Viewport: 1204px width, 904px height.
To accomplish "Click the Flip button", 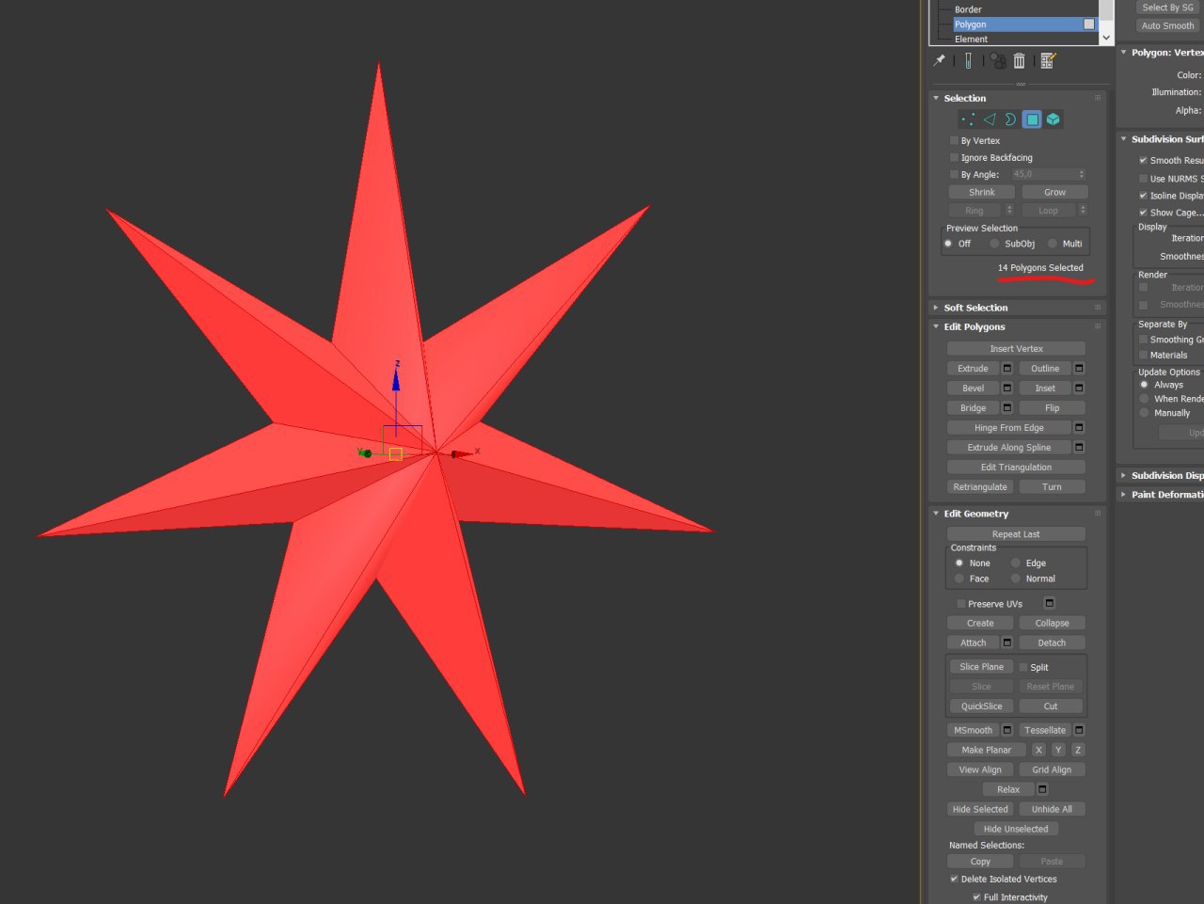I will (x=1052, y=408).
